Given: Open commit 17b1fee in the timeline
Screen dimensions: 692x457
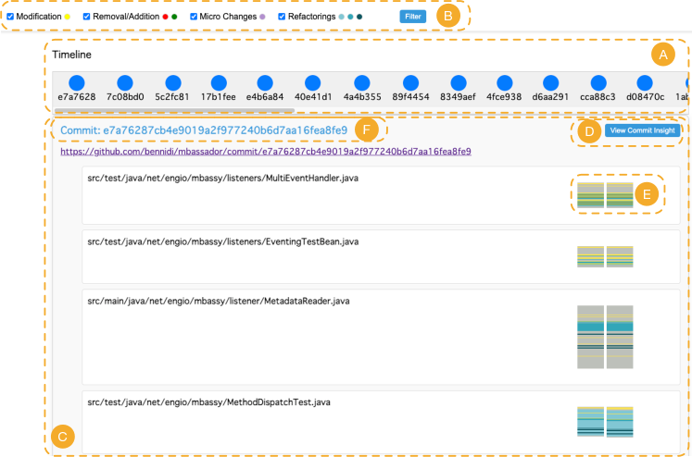Looking at the screenshot, I should pyautogui.click(x=219, y=83).
